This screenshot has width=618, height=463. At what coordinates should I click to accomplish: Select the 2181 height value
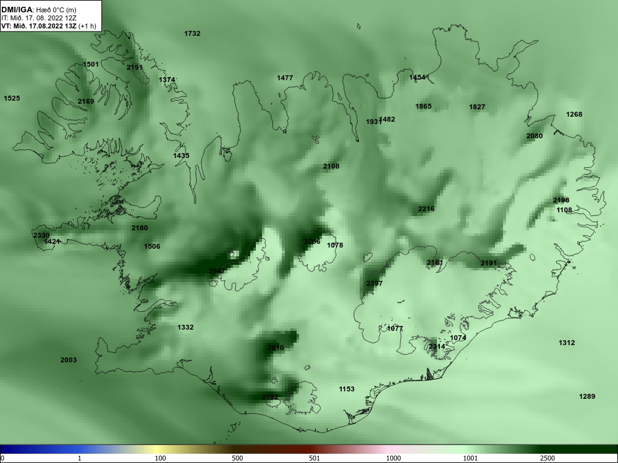pos(435,262)
